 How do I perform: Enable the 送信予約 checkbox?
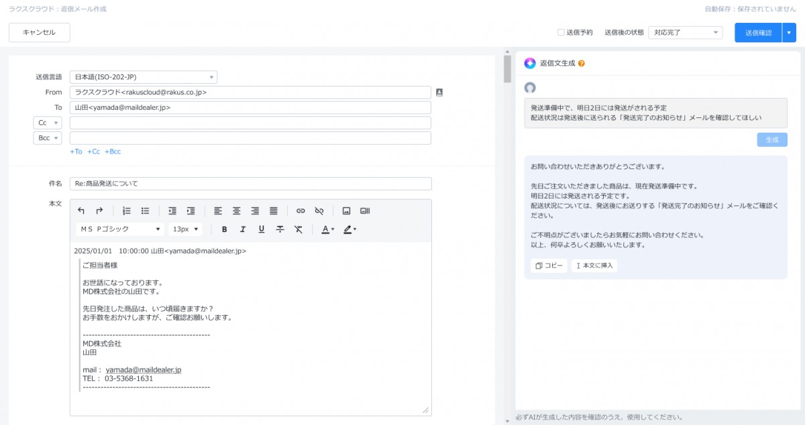coord(561,32)
